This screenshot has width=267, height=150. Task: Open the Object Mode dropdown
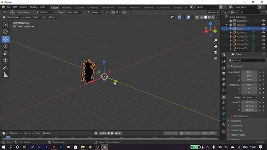coord(13,17)
